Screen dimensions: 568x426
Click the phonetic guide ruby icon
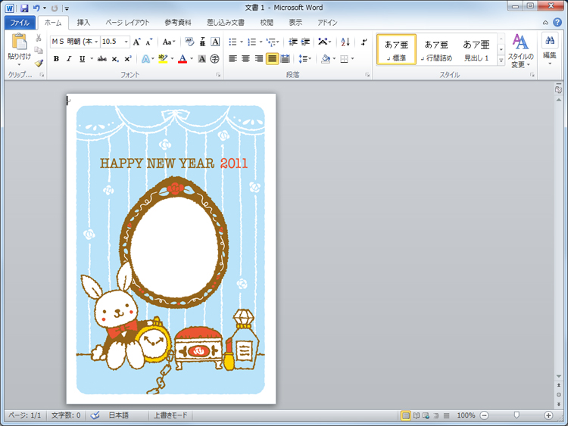(202, 42)
